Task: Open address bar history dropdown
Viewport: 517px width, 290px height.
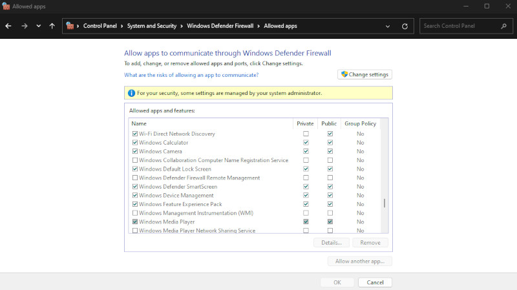Action: point(388,26)
